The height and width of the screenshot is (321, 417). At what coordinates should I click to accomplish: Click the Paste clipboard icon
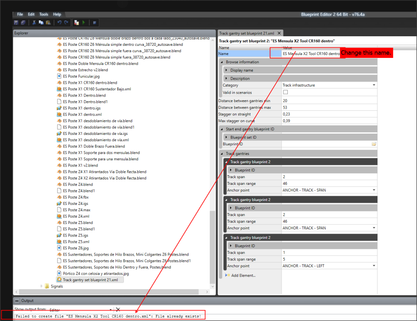[x=48, y=22]
